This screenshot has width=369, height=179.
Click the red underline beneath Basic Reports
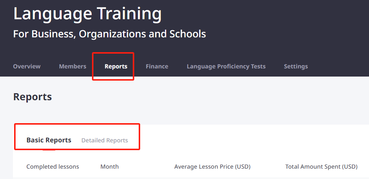pyautogui.click(x=49, y=150)
